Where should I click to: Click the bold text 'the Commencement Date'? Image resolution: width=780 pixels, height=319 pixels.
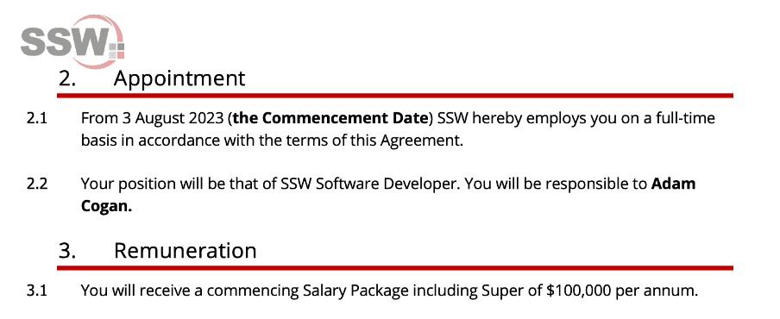(x=330, y=119)
